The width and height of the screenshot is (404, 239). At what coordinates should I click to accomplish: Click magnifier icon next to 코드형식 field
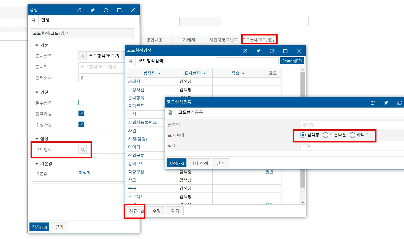pos(83,150)
